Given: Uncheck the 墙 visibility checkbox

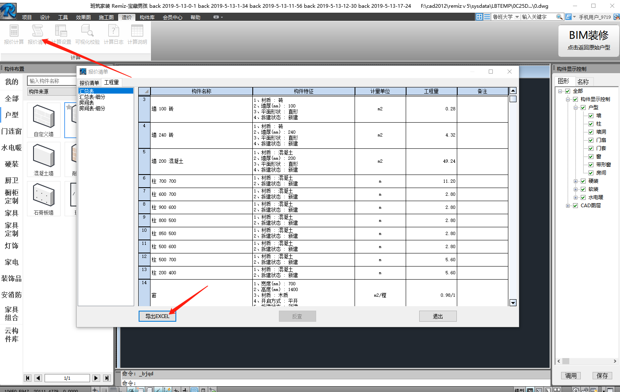Looking at the screenshot, I should [591, 116].
